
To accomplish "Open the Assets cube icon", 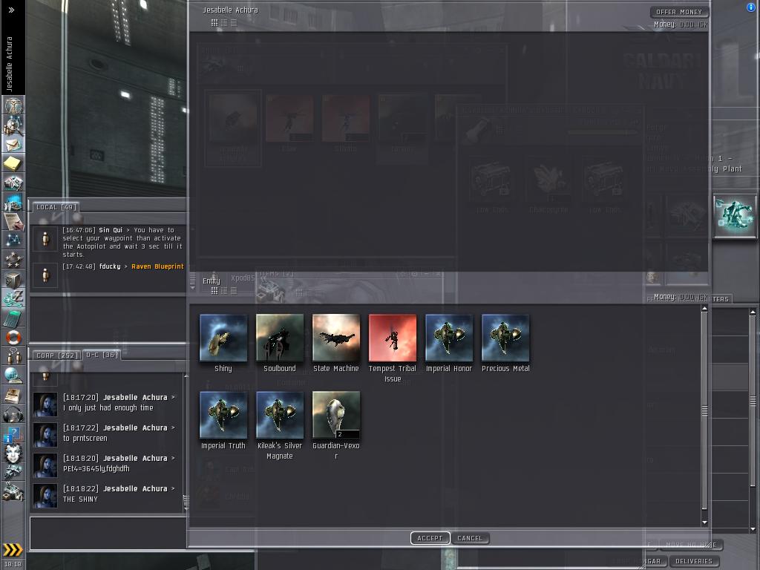I will tap(13, 279).
